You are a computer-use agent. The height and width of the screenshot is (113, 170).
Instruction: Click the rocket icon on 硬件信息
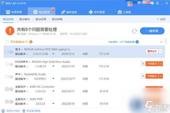coord(63,12)
